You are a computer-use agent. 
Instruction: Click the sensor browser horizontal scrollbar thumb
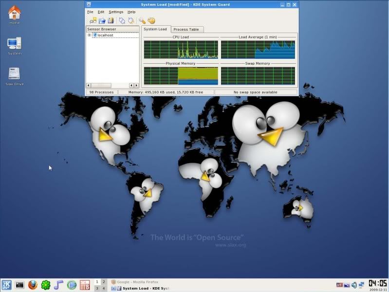pos(101,85)
